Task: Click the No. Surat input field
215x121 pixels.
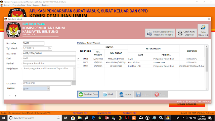Action: pyautogui.click(x=49, y=53)
